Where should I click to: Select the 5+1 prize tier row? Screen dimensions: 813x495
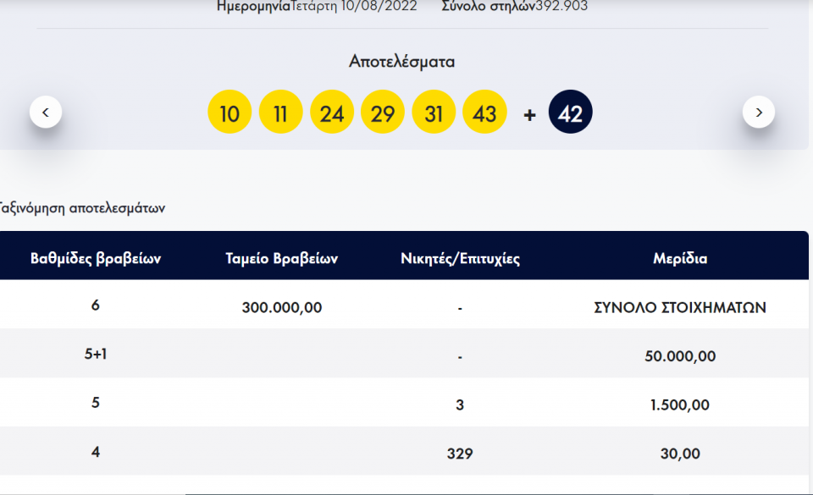95,355
